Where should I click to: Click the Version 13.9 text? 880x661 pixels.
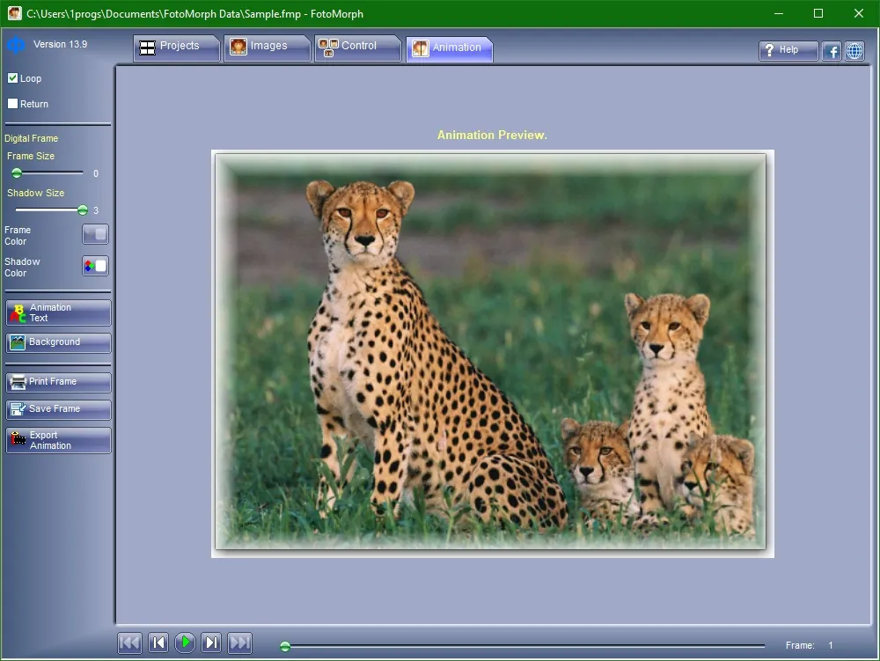pyautogui.click(x=60, y=44)
